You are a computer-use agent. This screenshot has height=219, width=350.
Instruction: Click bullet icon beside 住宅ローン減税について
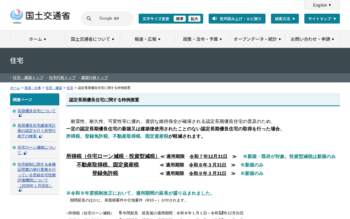14,148
